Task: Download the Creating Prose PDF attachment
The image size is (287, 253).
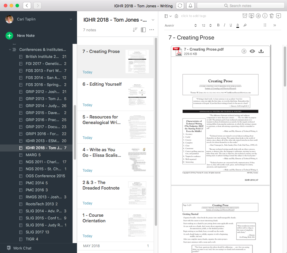Action: 261,51
